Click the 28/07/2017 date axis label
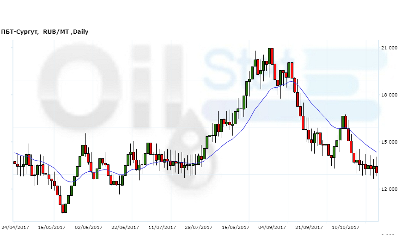The height and width of the screenshot is (235, 420). tap(199, 228)
